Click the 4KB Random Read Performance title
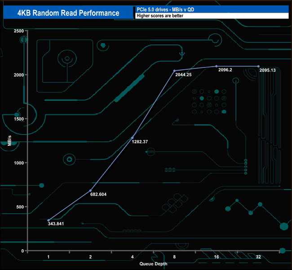 pos(68,13)
